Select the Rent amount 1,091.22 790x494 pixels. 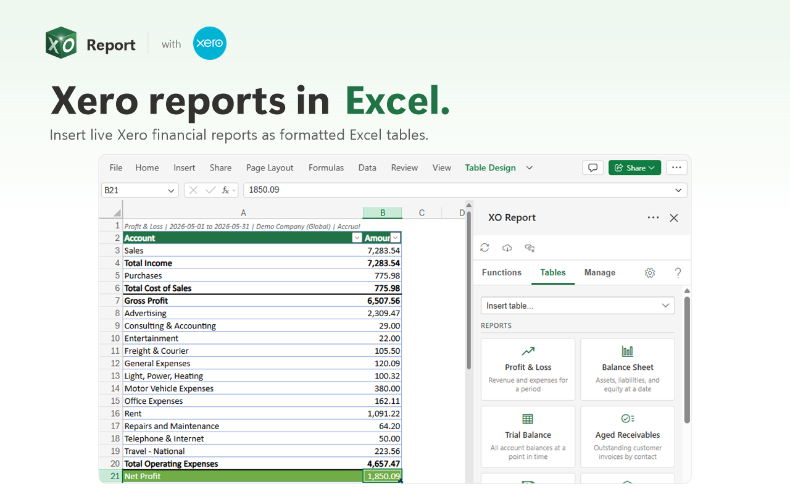pyautogui.click(x=383, y=414)
